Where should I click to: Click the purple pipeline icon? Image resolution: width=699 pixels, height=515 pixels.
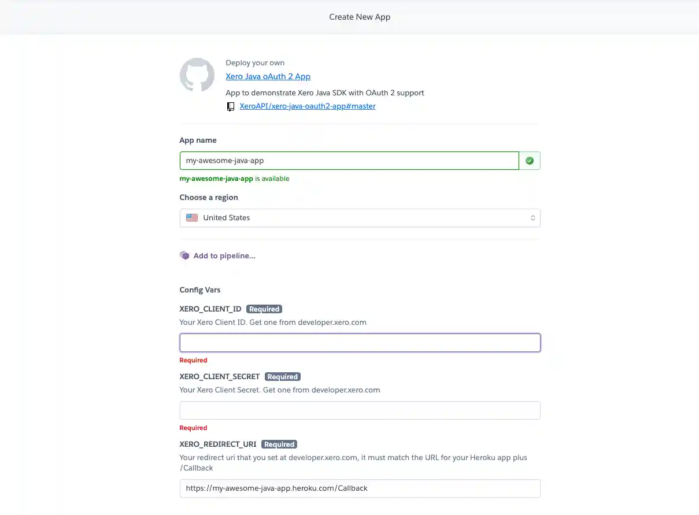(x=184, y=255)
